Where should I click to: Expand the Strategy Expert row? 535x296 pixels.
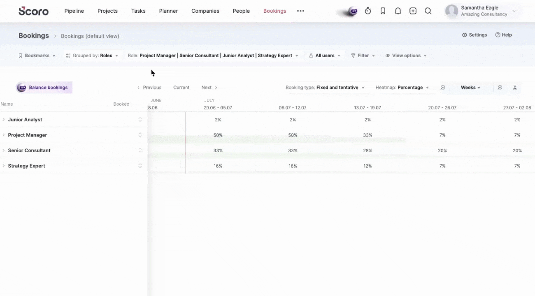pos(4,166)
